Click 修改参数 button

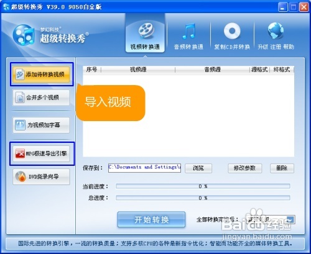pos(245,168)
